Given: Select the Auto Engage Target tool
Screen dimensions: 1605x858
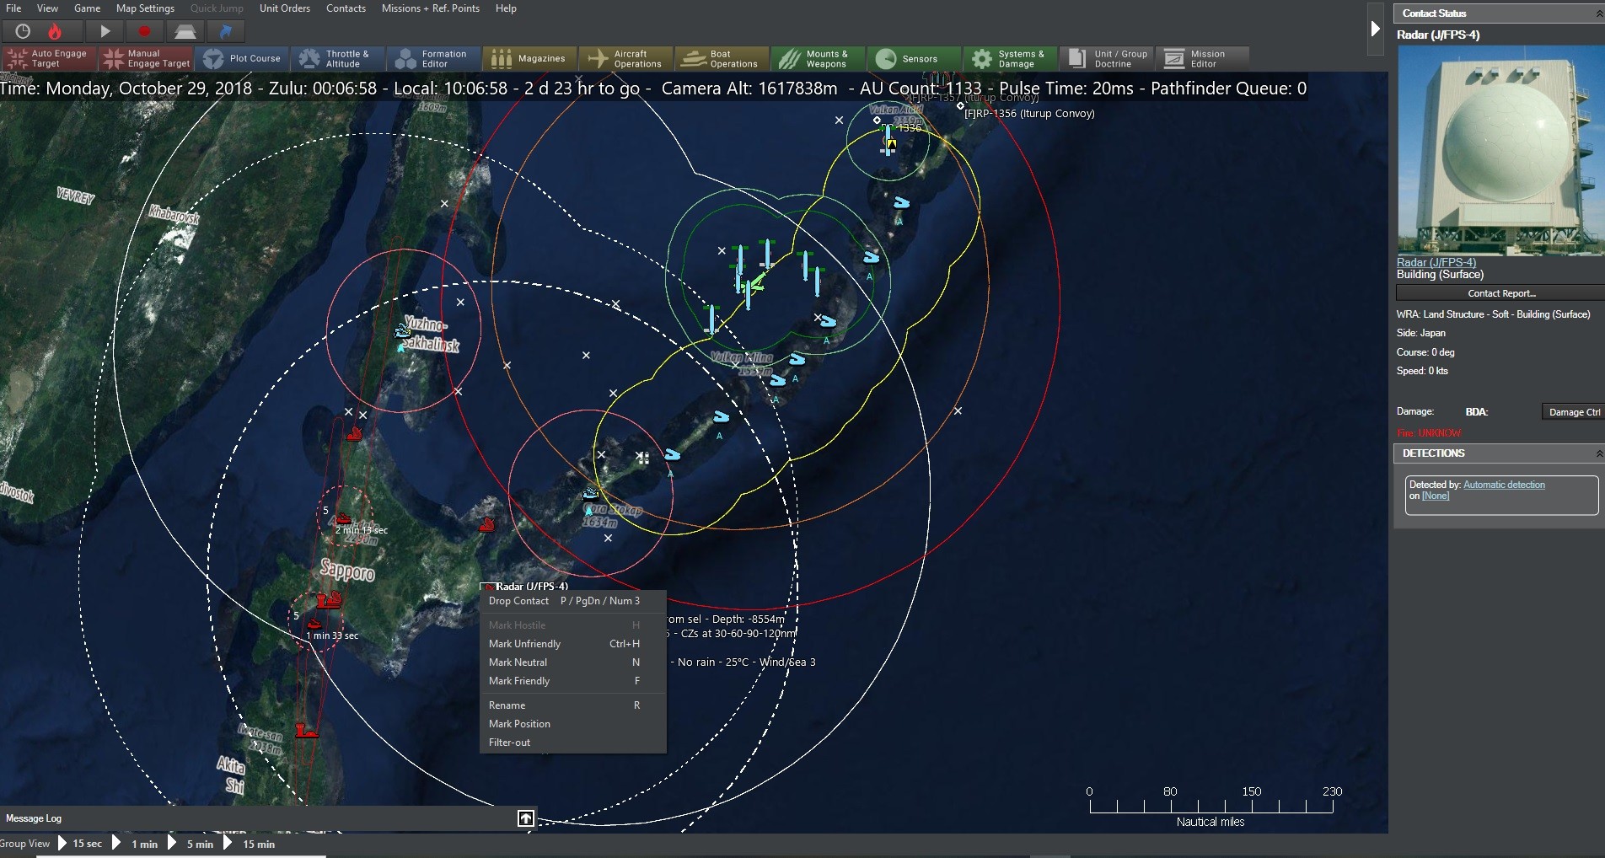Looking at the screenshot, I should point(48,58).
